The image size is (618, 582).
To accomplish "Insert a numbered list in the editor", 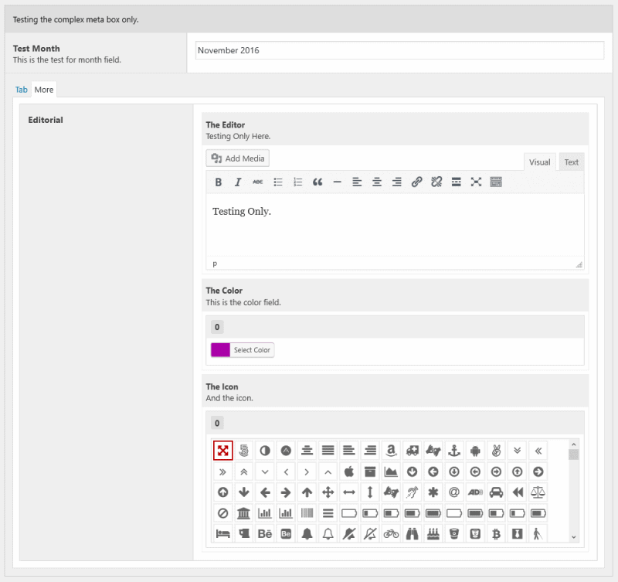I will (x=297, y=182).
